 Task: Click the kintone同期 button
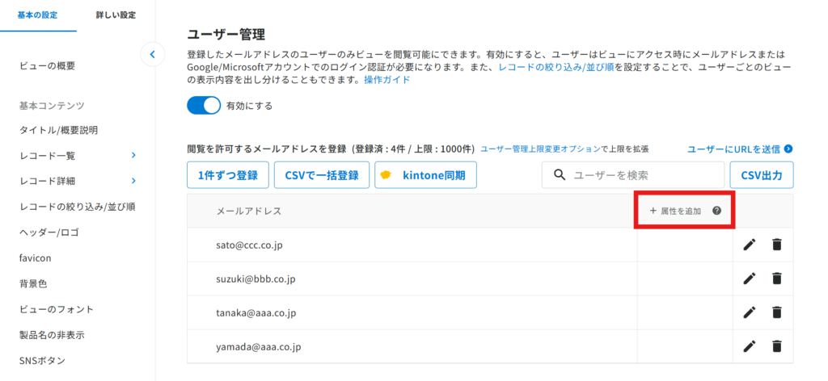click(425, 175)
